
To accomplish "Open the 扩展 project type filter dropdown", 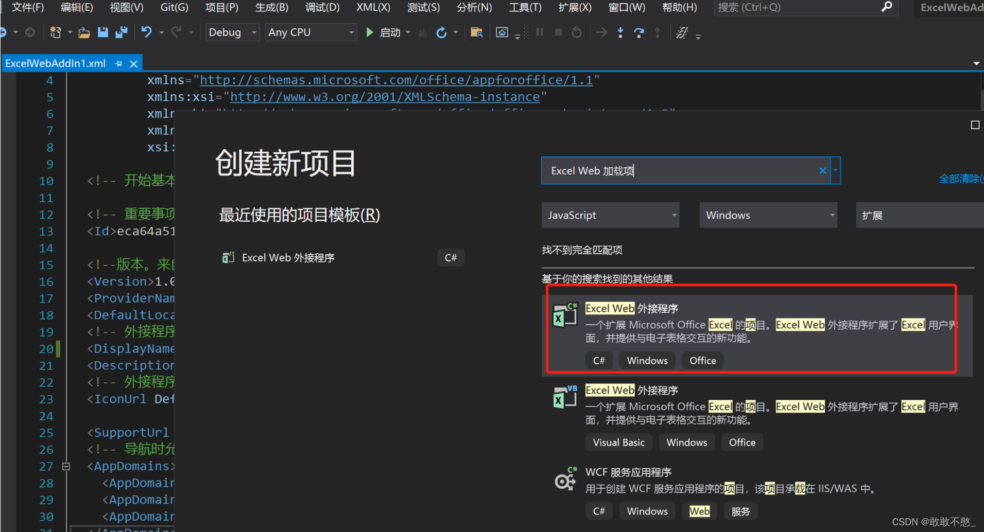I will (x=919, y=215).
